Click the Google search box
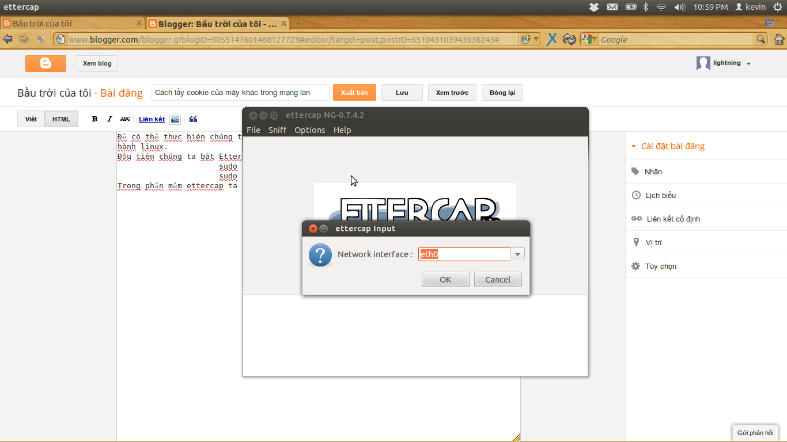Viewport: 787px width, 442px height. (x=676, y=39)
